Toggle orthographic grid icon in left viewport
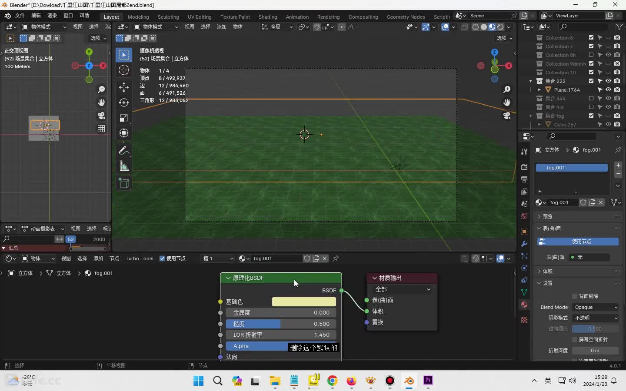Image resolution: width=626 pixels, height=391 pixels. tap(101, 129)
